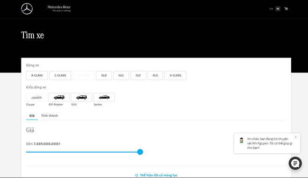Screen dimensions: 308x178
Task: Switch language to EN
Action: point(271,9)
